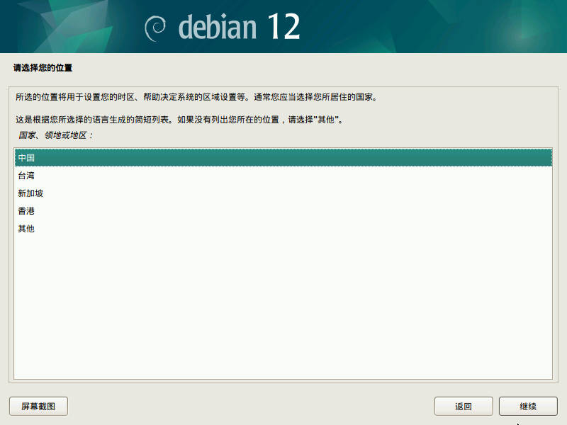Go back with the 返回 button
The height and width of the screenshot is (425, 567).
point(464,406)
